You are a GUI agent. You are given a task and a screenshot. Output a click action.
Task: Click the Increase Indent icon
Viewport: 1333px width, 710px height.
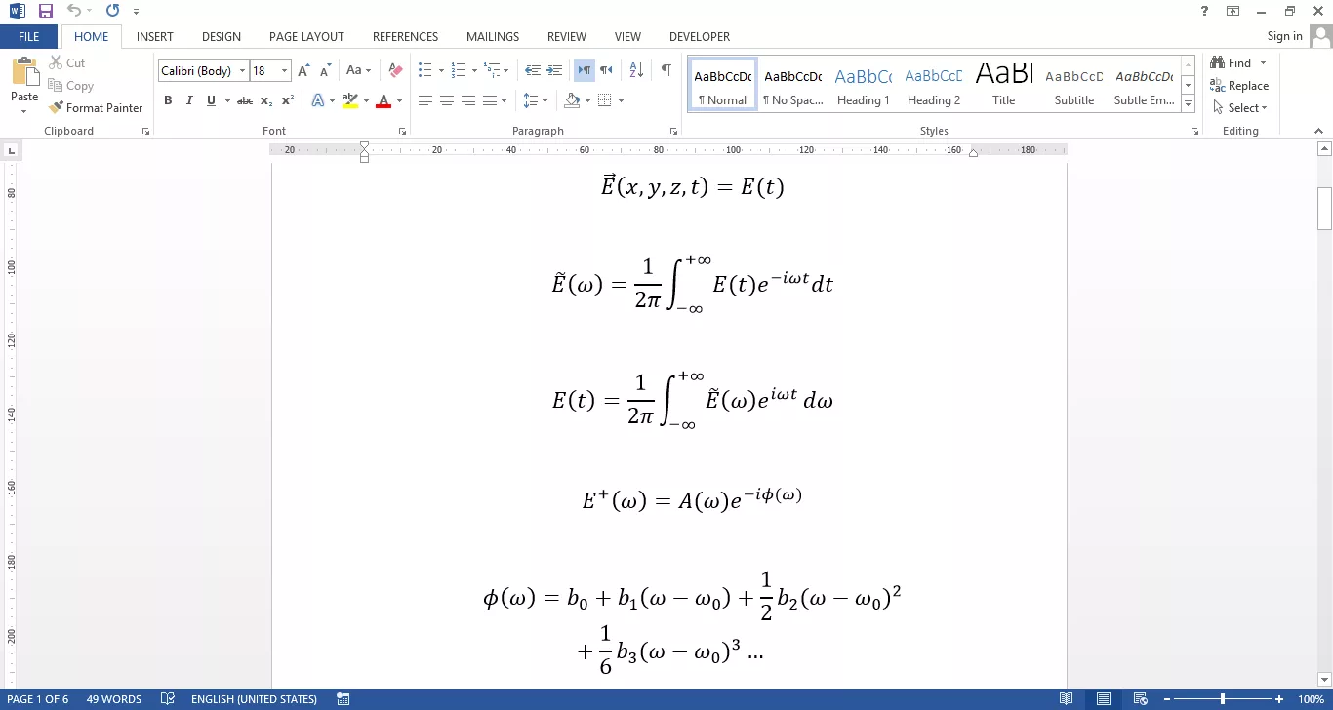pos(554,71)
